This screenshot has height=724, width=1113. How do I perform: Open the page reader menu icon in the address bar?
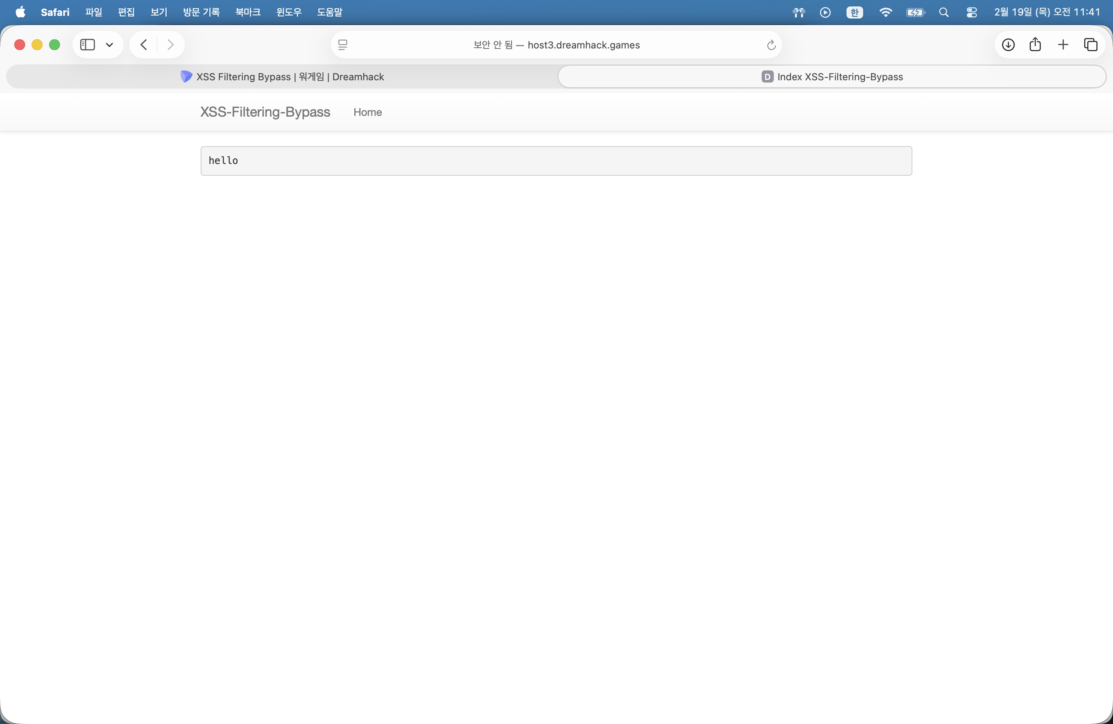click(343, 45)
